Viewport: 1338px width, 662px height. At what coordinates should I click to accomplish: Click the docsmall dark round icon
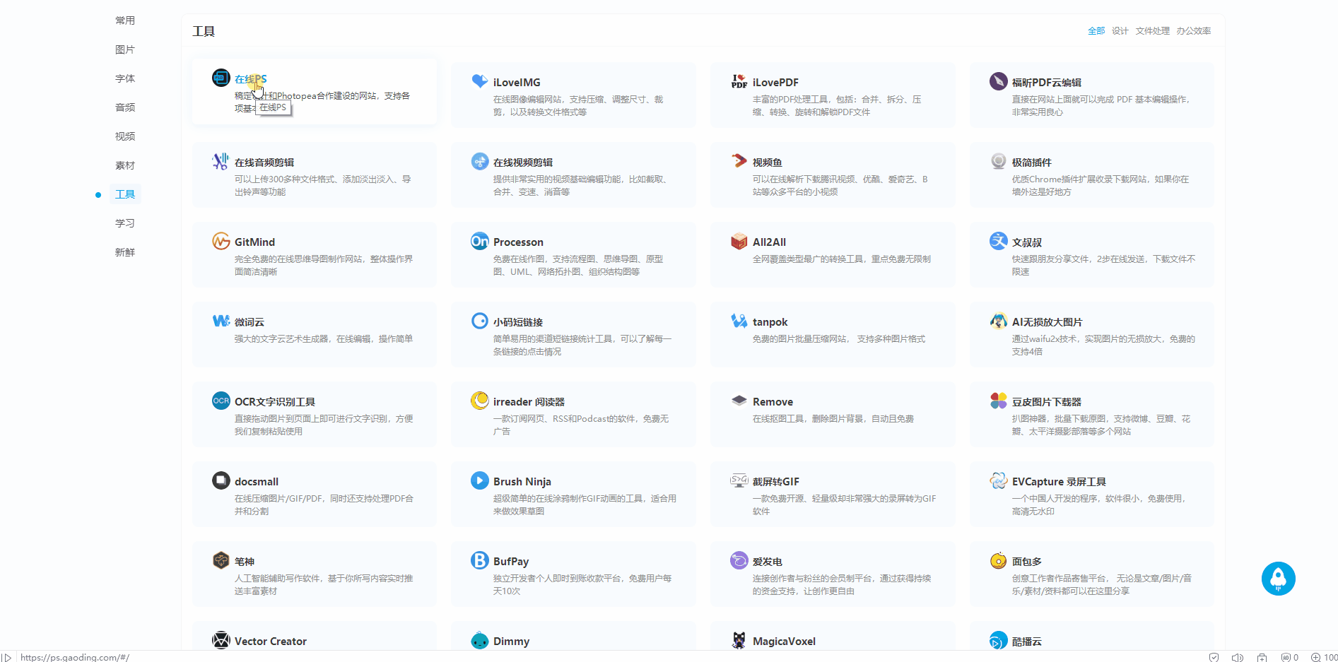click(221, 480)
